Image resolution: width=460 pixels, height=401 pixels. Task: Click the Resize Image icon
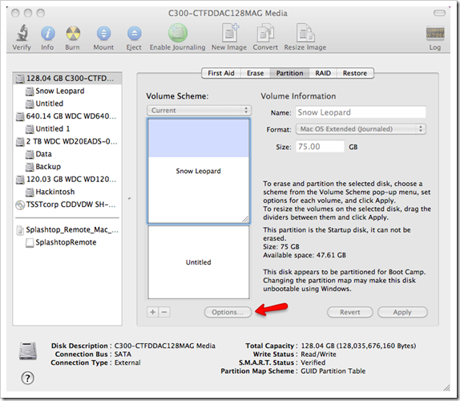(x=305, y=33)
